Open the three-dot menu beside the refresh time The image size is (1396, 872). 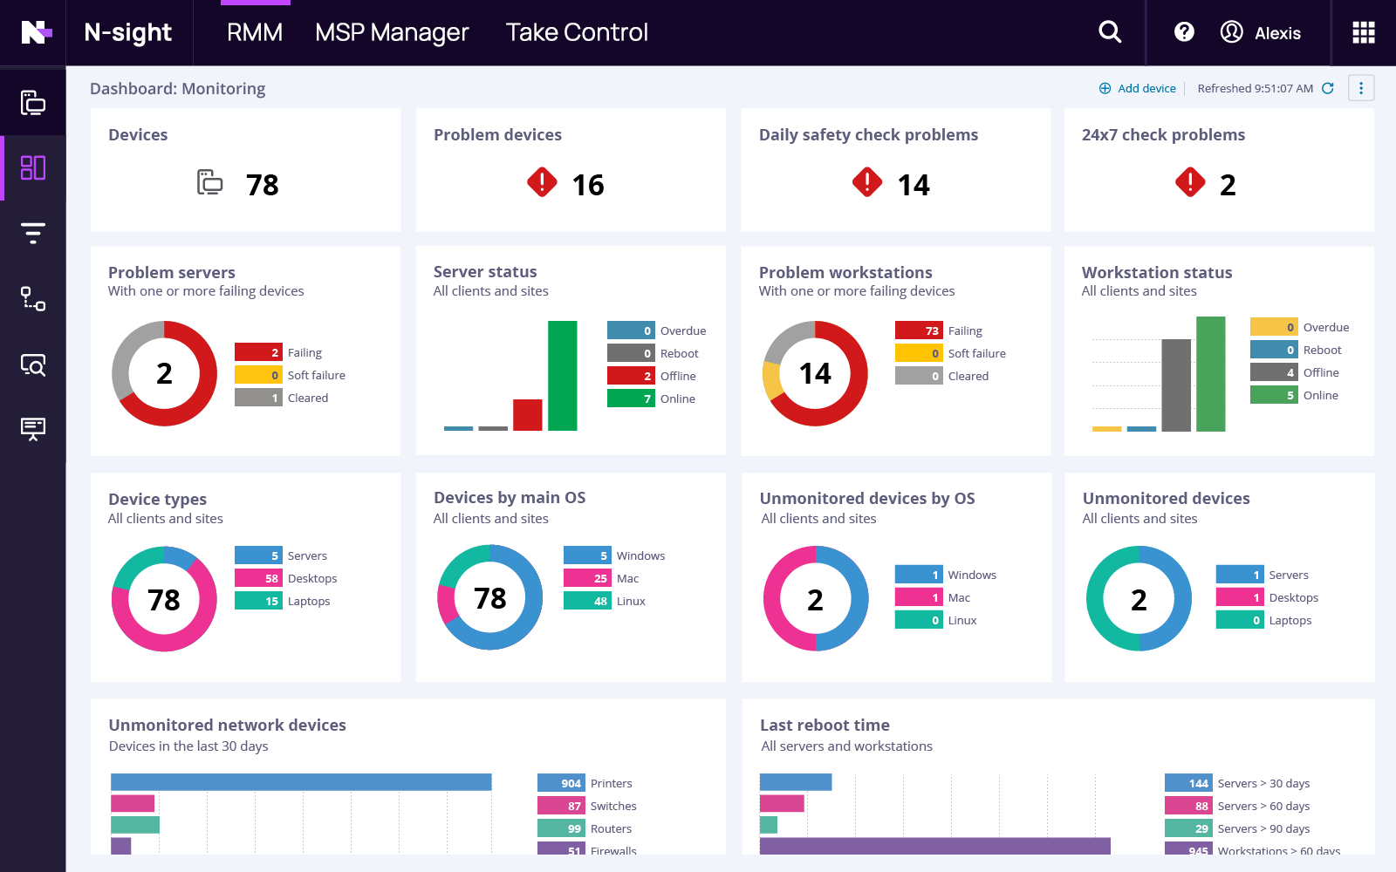click(1360, 88)
